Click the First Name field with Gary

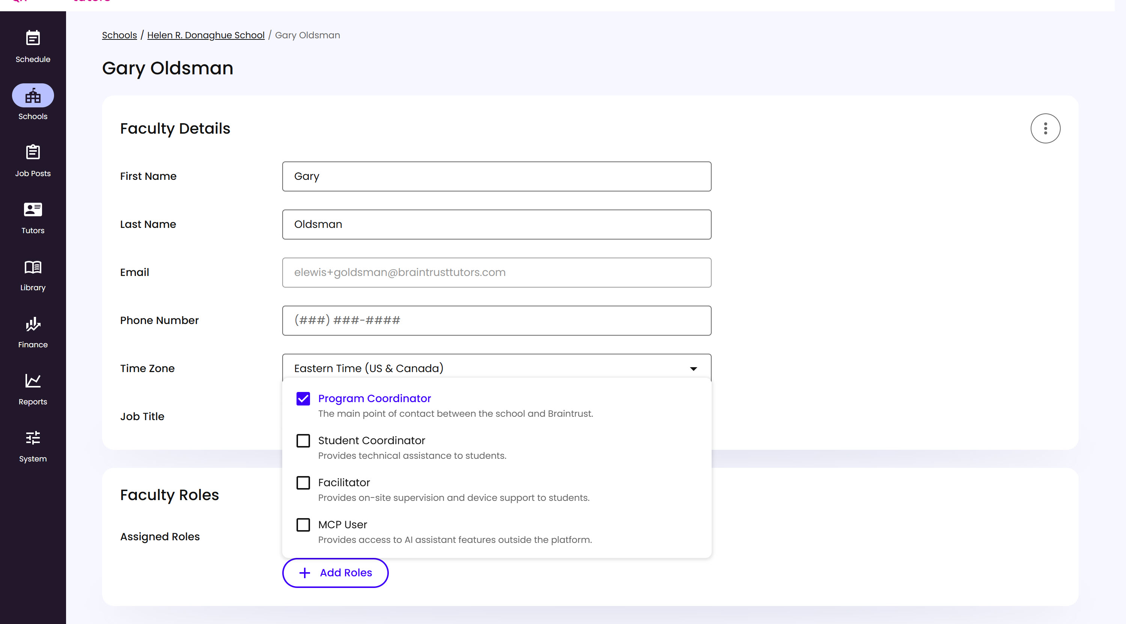click(497, 176)
